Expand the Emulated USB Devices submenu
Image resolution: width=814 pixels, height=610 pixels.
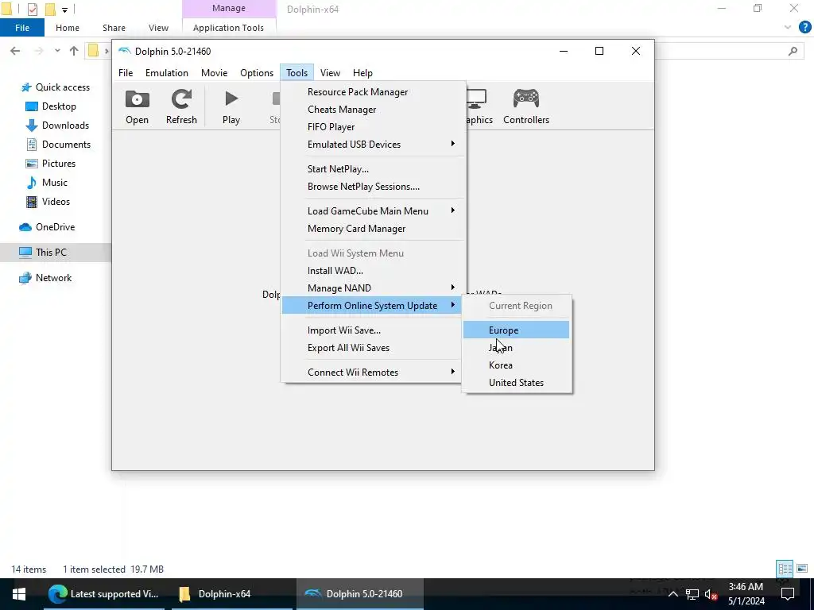pyautogui.click(x=372, y=145)
